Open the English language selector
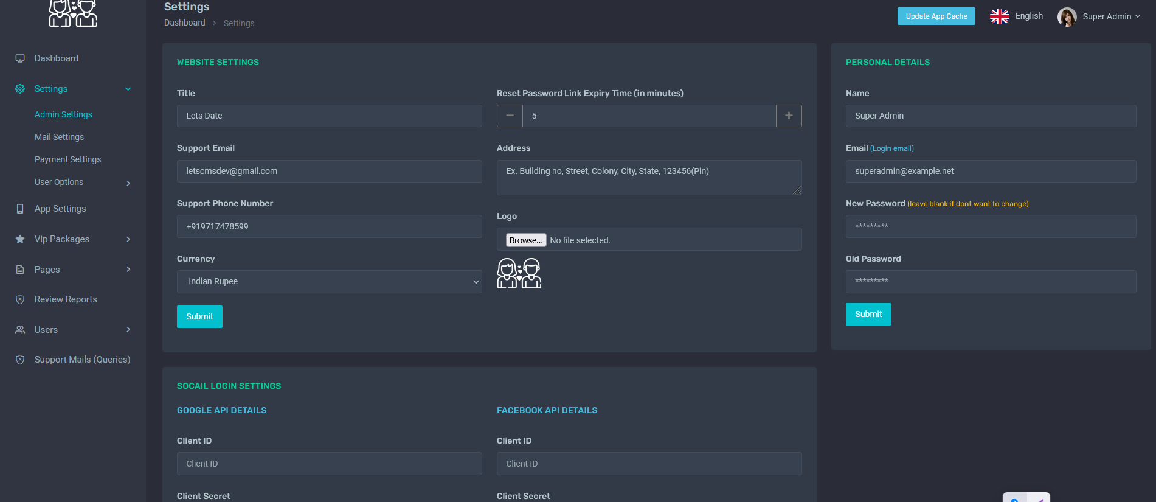This screenshot has width=1156, height=502. tap(1017, 16)
